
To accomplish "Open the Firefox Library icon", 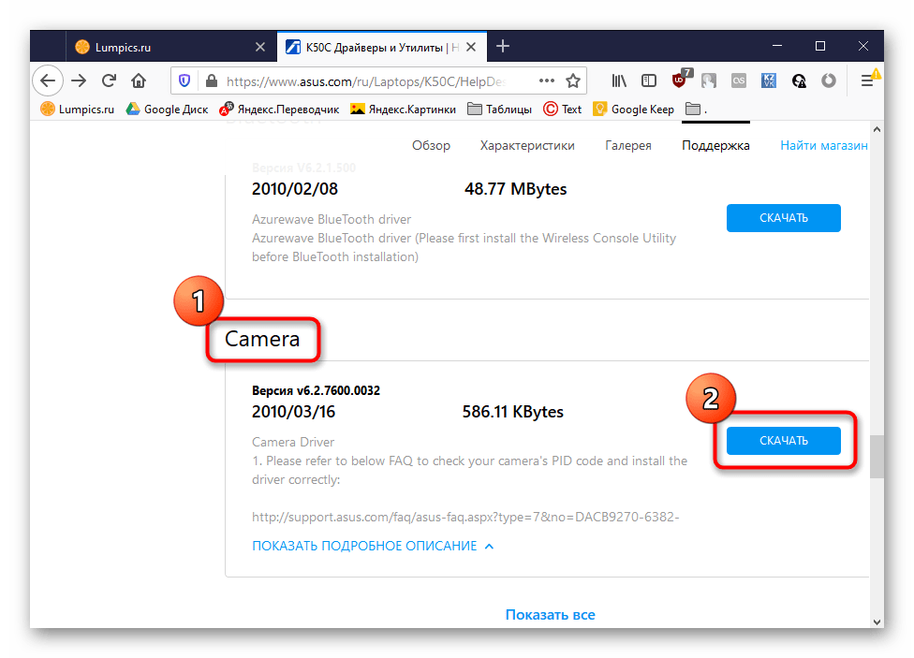I will [x=617, y=81].
